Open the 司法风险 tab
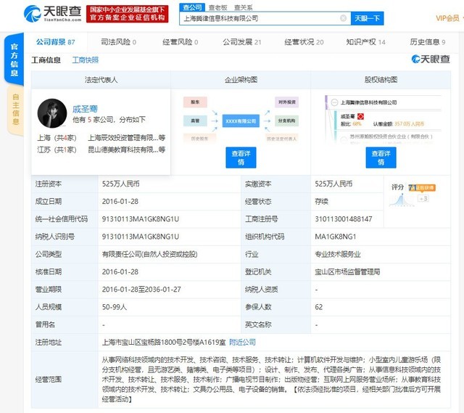This screenshot has height=413, width=464. tap(118, 42)
